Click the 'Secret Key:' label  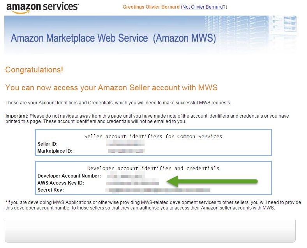pyautogui.click(x=51, y=190)
